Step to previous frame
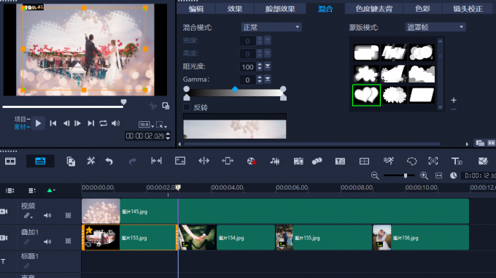 point(66,123)
